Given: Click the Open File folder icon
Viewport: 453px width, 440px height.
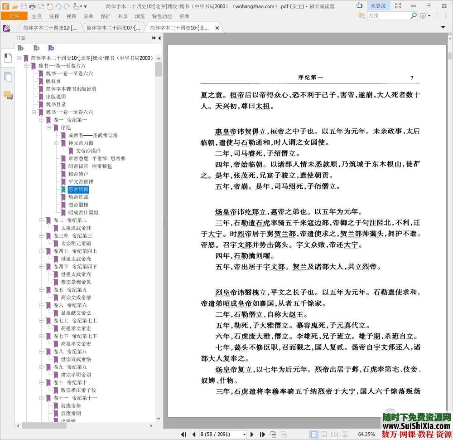Looking at the screenshot, I should pyautogui.click(x=15, y=6).
